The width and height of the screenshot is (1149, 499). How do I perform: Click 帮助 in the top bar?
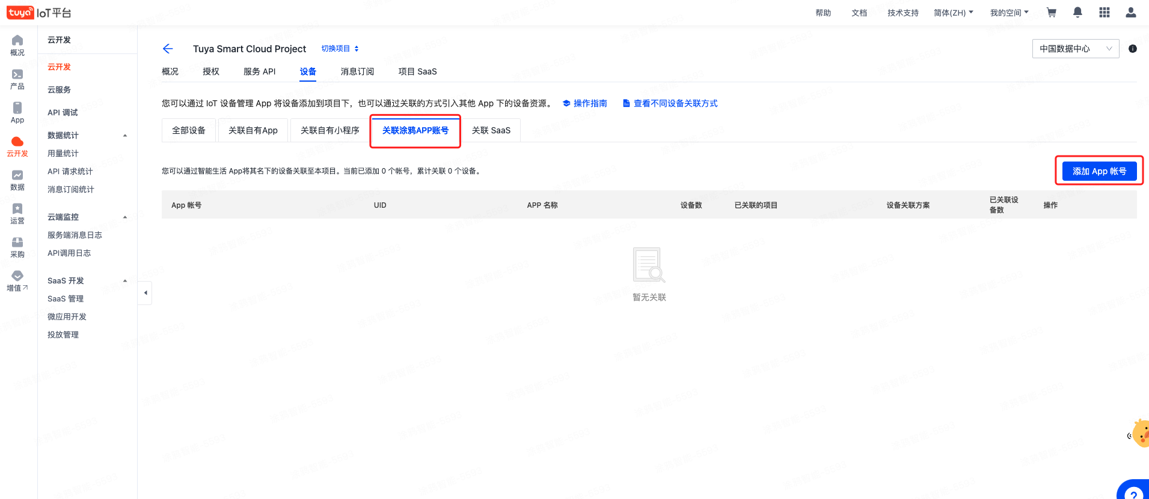coord(823,13)
